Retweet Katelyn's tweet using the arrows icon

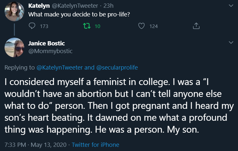tap(86, 26)
